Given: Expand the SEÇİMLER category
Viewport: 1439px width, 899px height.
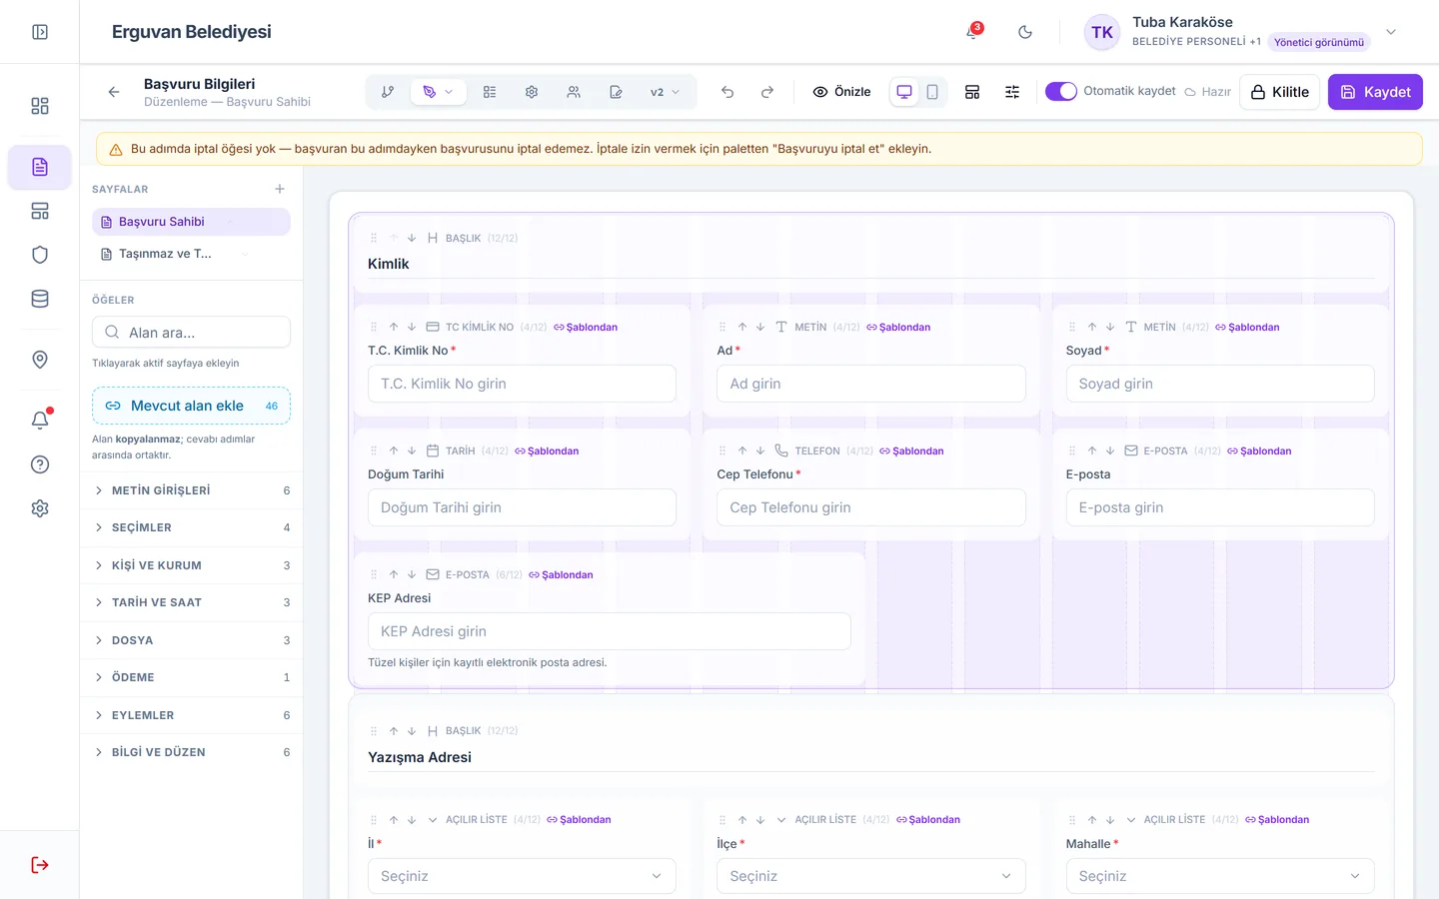Looking at the screenshot, I should pos(191,527).
